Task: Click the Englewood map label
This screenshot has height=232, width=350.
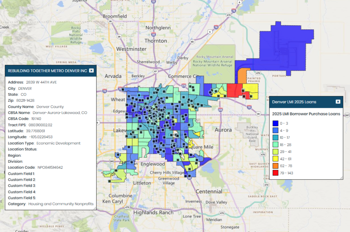Action: pyautogui.click(x=153, y=164)
